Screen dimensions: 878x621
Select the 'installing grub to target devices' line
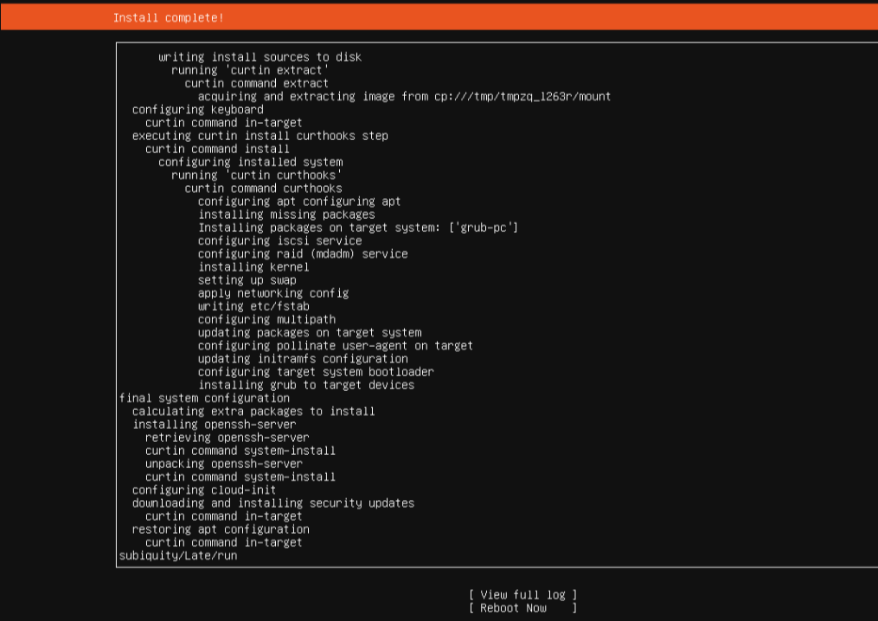pos(305,385)
